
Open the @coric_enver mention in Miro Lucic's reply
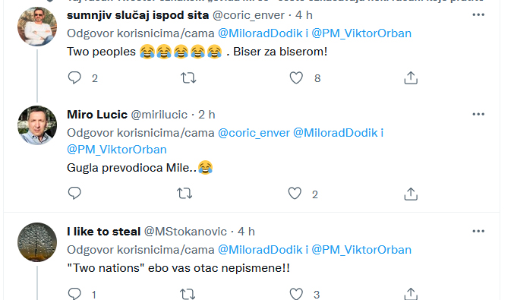click(x=254, y=133)
